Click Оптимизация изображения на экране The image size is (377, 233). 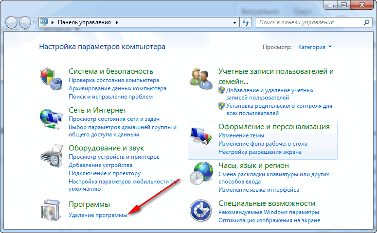point(269,220)
